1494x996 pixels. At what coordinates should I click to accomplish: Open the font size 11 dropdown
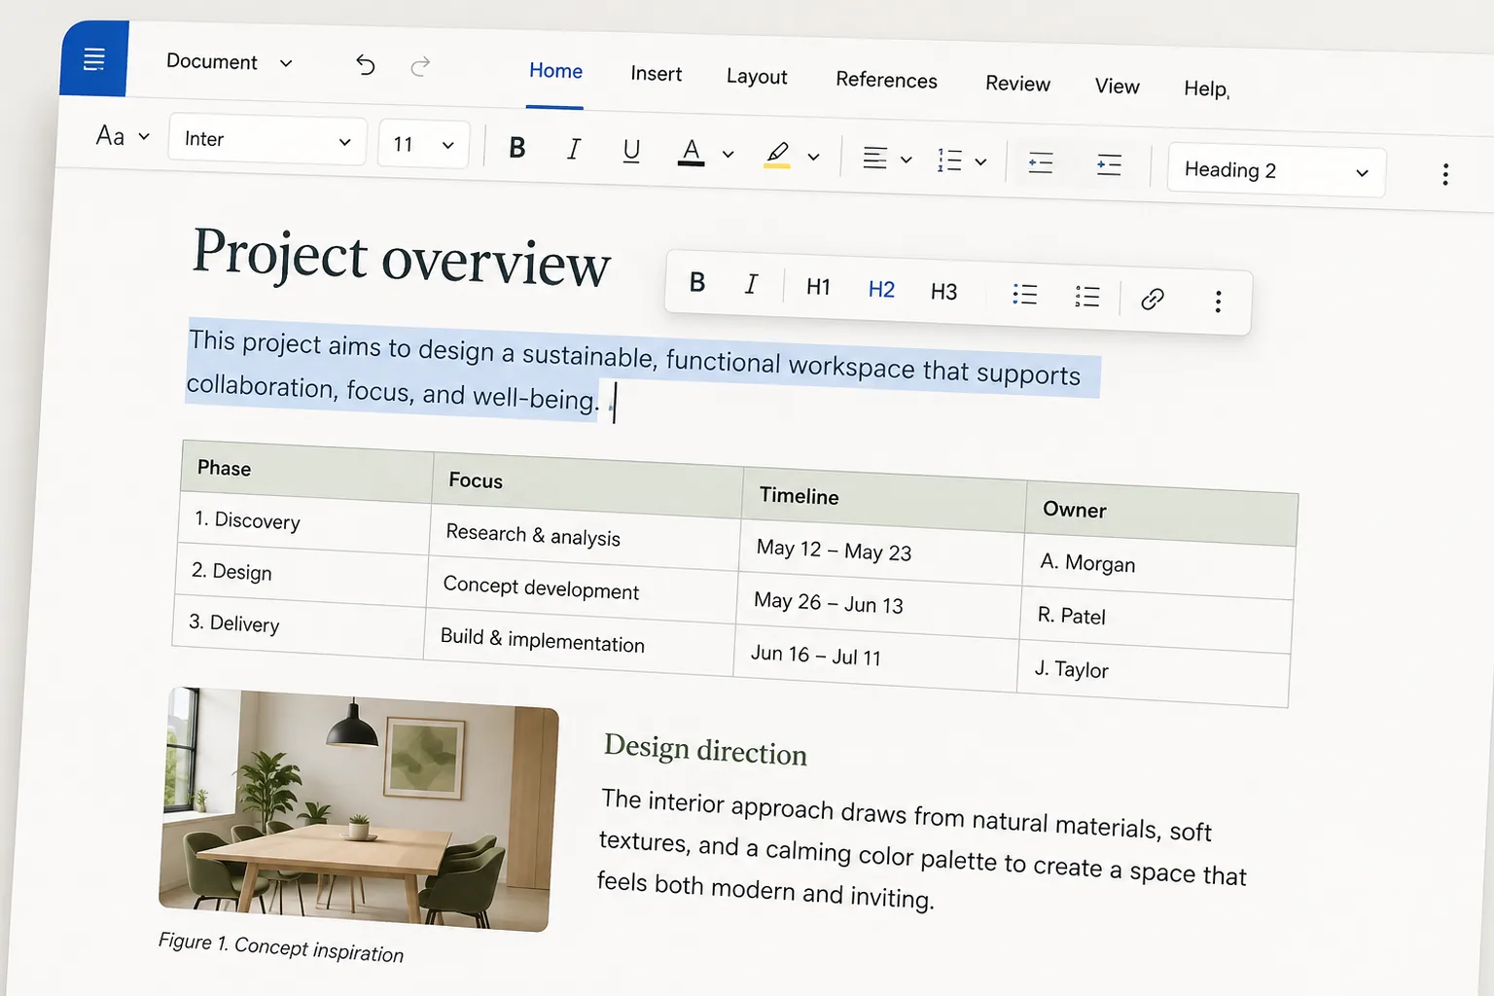(423, 145)
